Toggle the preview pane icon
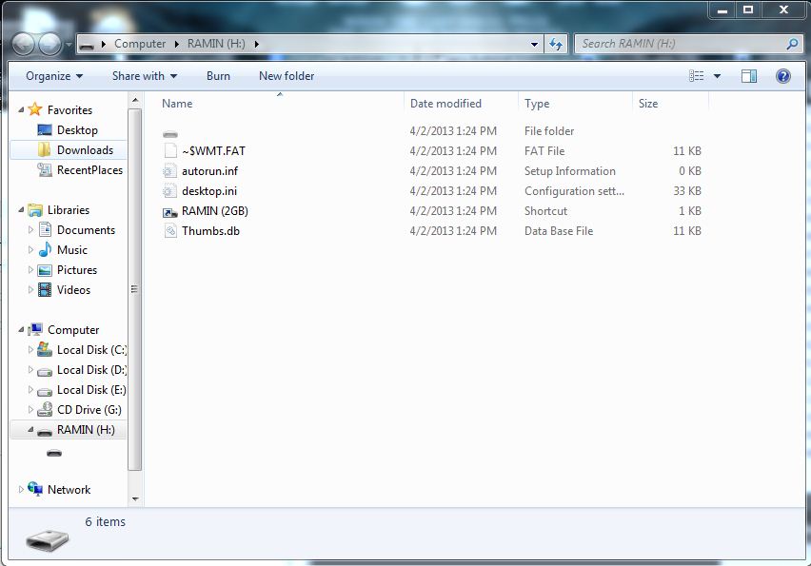Image resolution: width=811 pixels, height=566 pixels. [749, 76]
